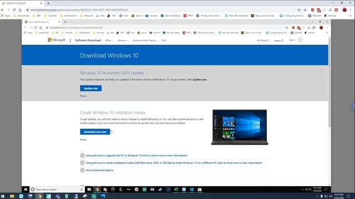Select DESKTOP remote session tab in outer Chrome
This screenshot has height=199, width=355.
(x=22, y=3)
